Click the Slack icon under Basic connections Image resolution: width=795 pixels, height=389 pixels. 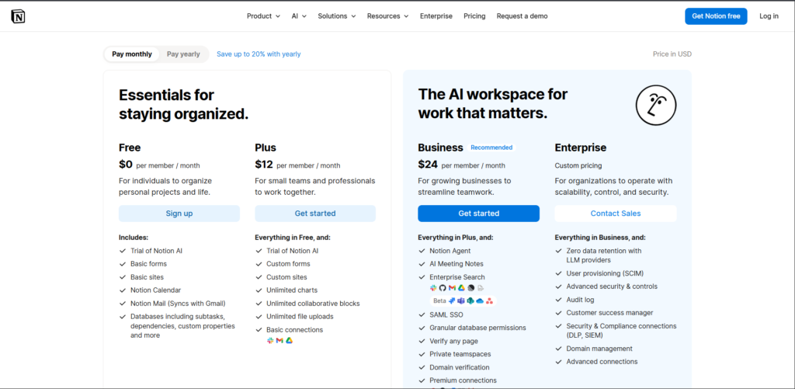coord(270,341)
